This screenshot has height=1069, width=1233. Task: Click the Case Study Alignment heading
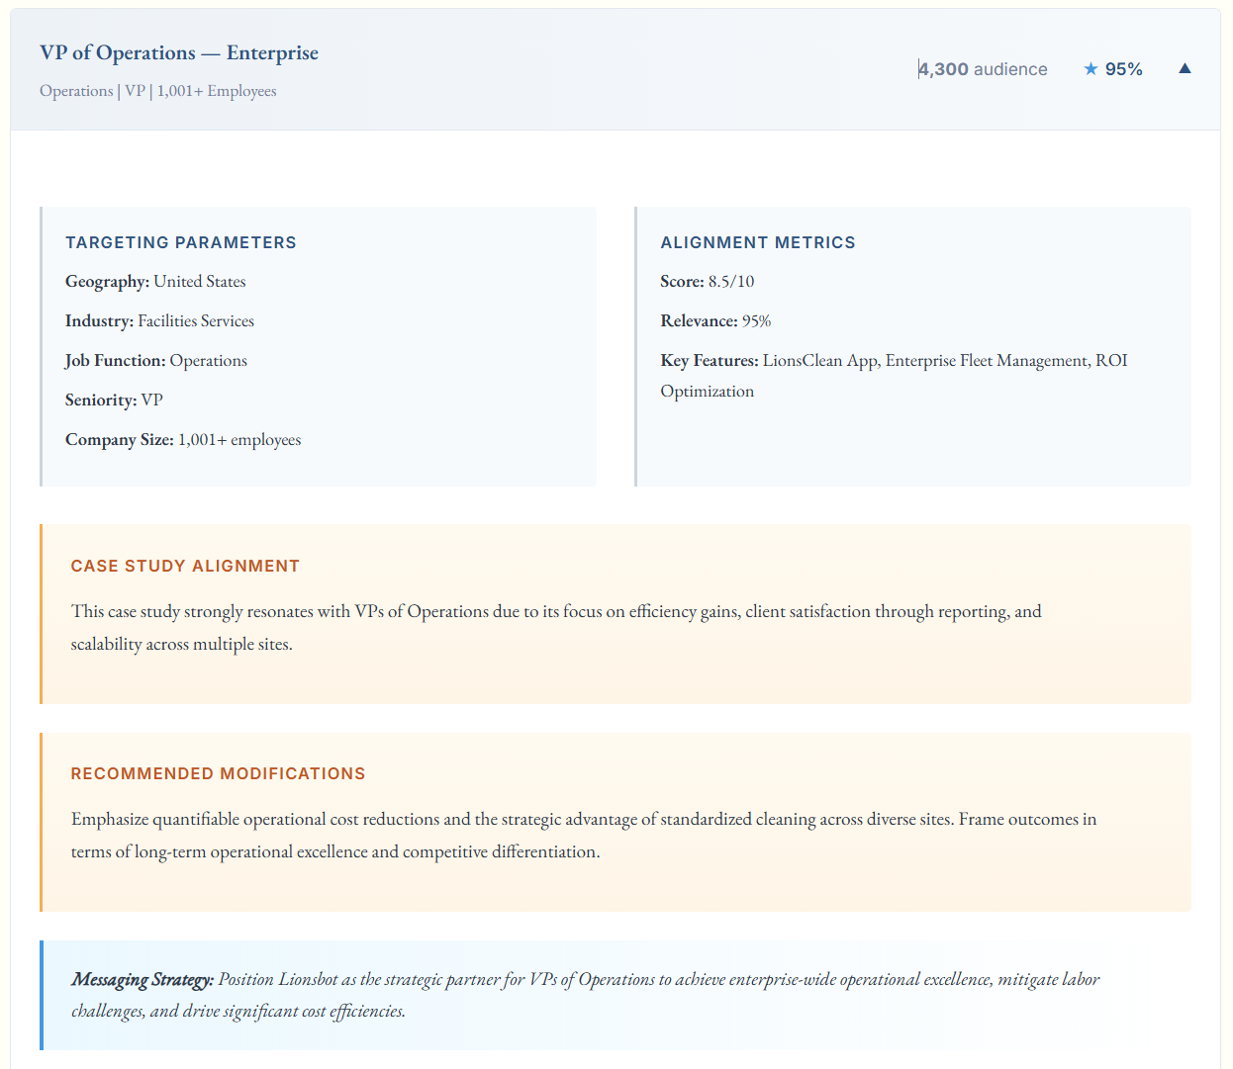point(185,566)
